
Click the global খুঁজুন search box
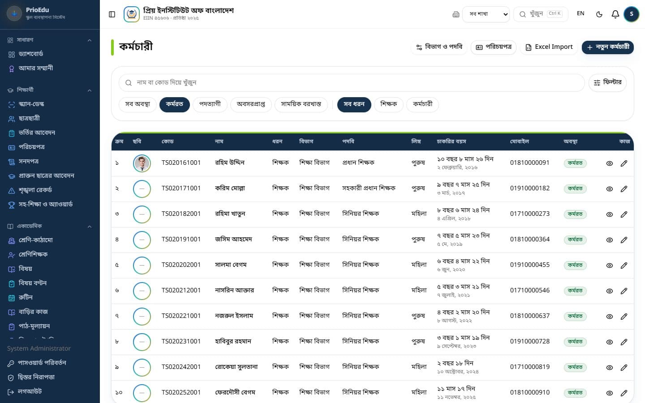click(541, 14)
